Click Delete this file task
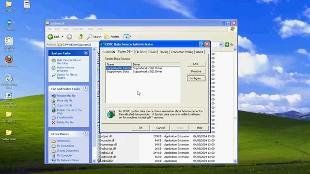 [65, 122]
